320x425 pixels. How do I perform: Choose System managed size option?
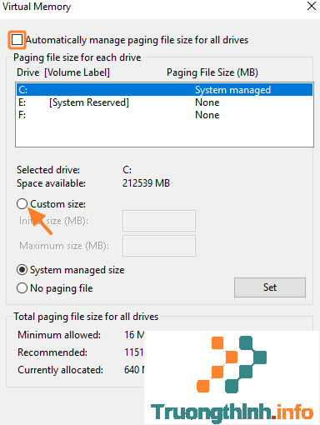tap(22, 270)
